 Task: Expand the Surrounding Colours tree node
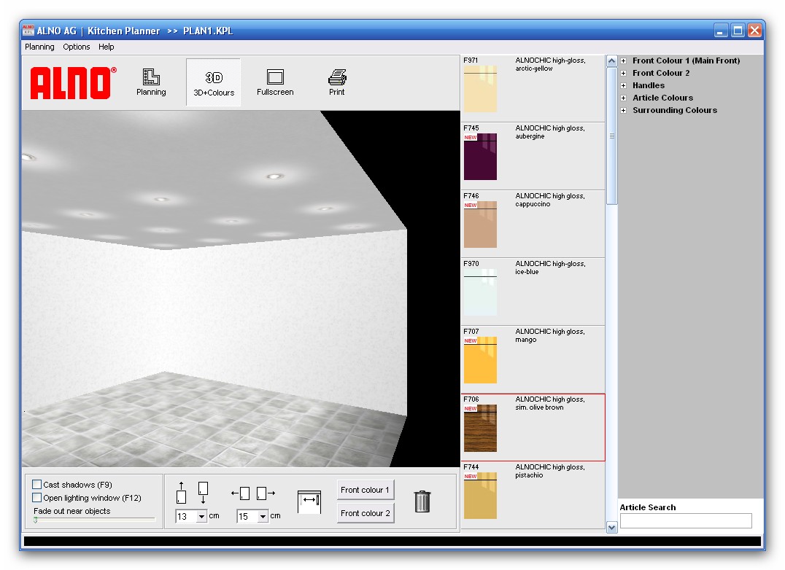pyautogui.click(x=624, y=111)
